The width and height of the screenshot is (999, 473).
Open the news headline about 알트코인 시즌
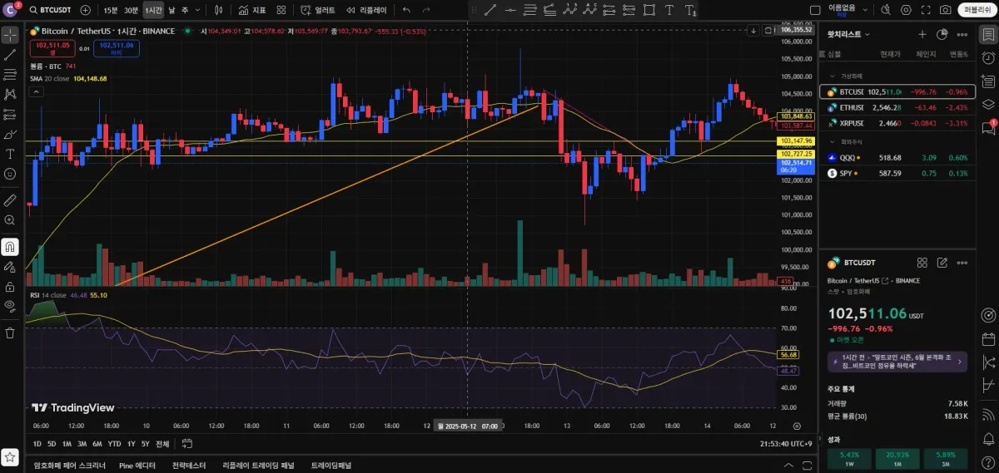[x=897, y=361]
